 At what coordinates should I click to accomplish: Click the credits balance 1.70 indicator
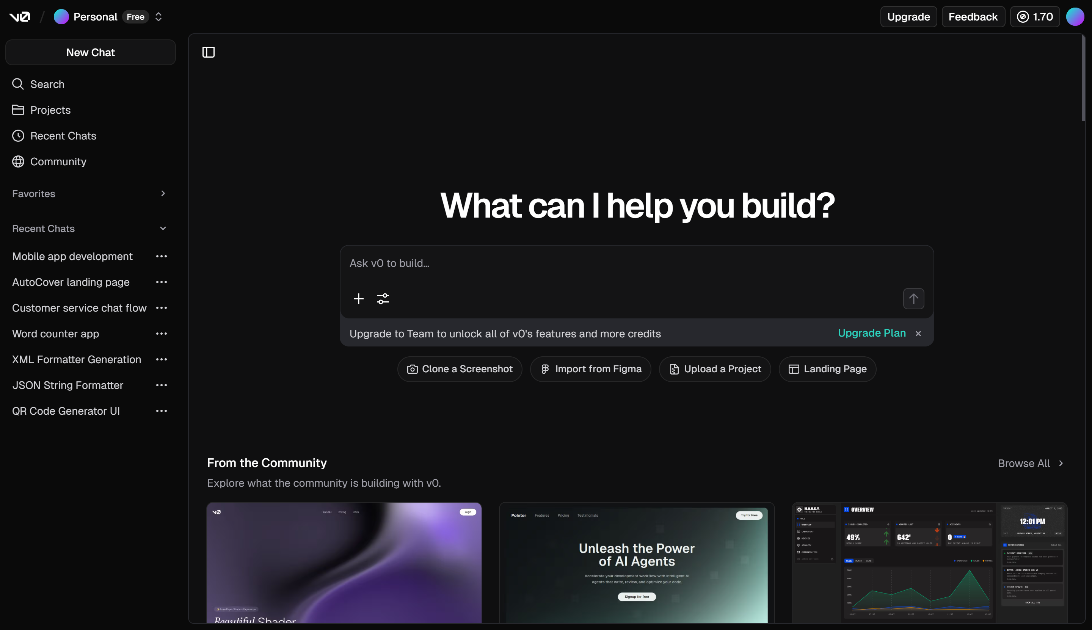tap(1034, 17)
